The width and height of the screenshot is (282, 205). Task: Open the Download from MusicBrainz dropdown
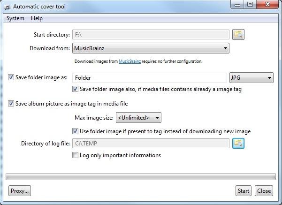coord(151,48)
